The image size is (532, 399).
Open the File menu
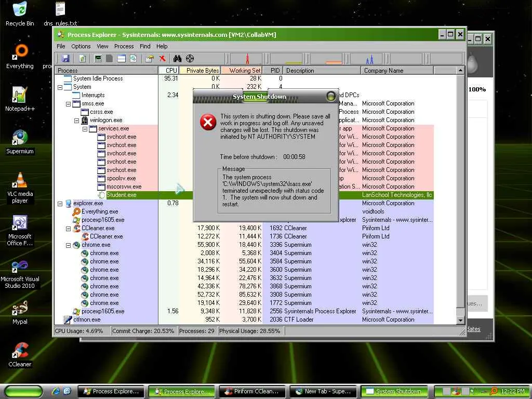click(61, 46)
